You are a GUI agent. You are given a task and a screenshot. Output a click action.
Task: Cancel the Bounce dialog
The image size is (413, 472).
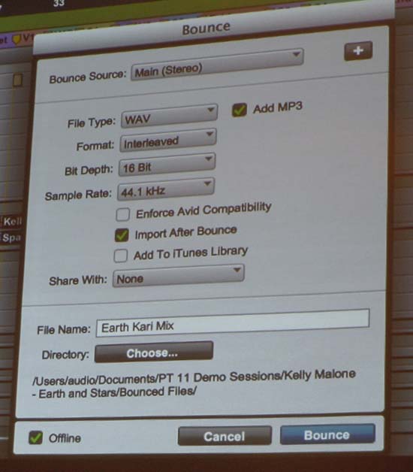click(225, 436)
